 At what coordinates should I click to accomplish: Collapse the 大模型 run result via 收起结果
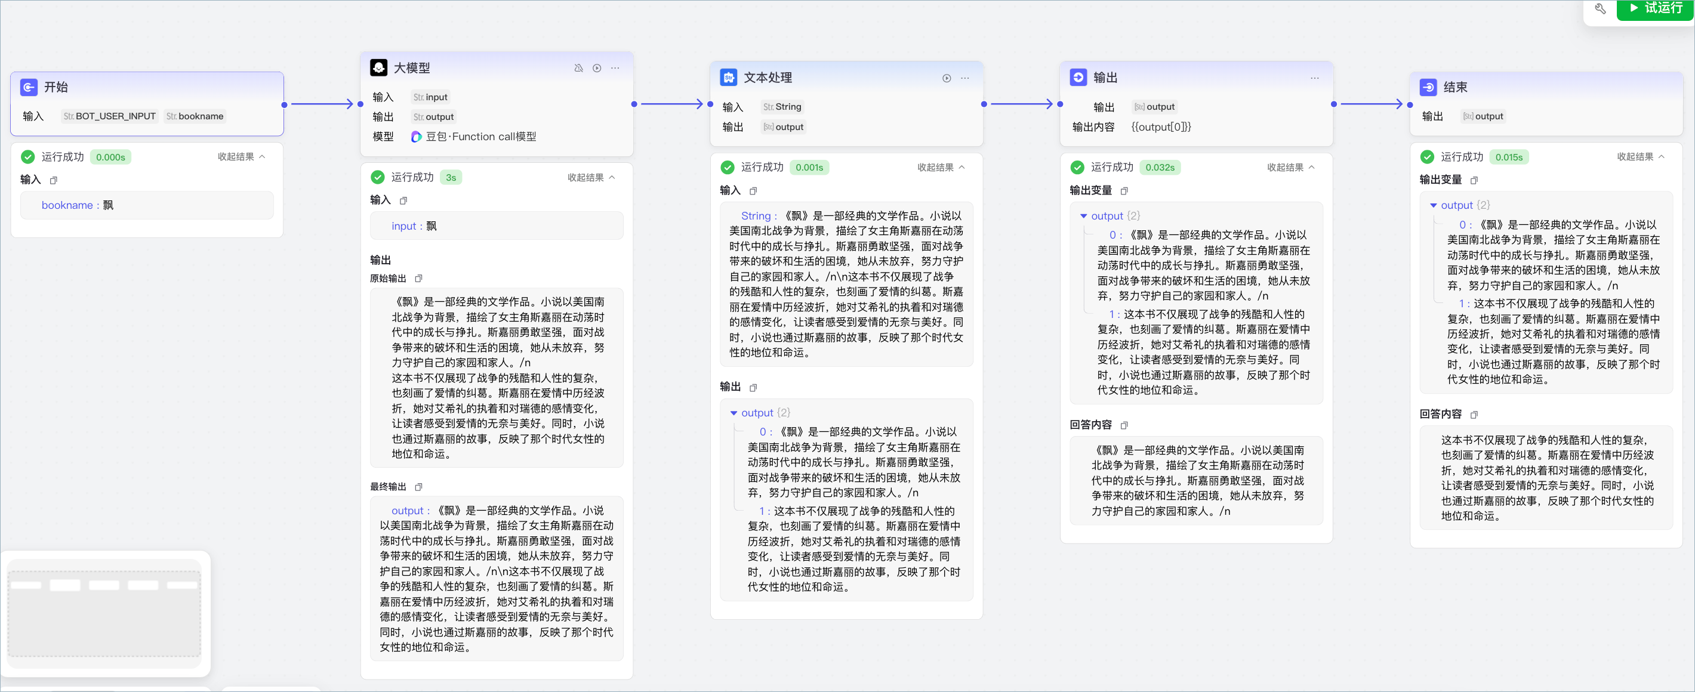591,178
